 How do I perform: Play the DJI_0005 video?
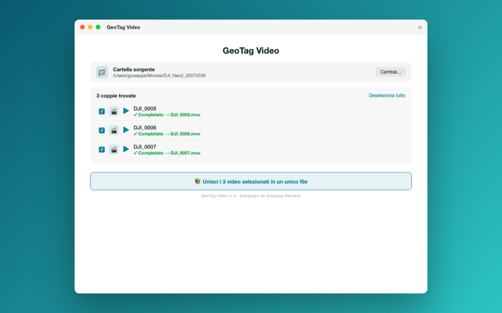coord(126,111)
